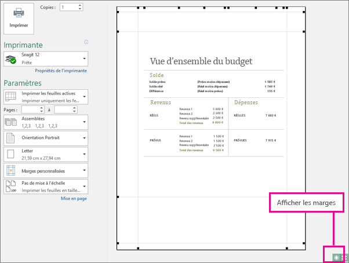This screenshot has height=263, width=349.
Task: Click the active sheets grid icon
Action: point(10,97)
